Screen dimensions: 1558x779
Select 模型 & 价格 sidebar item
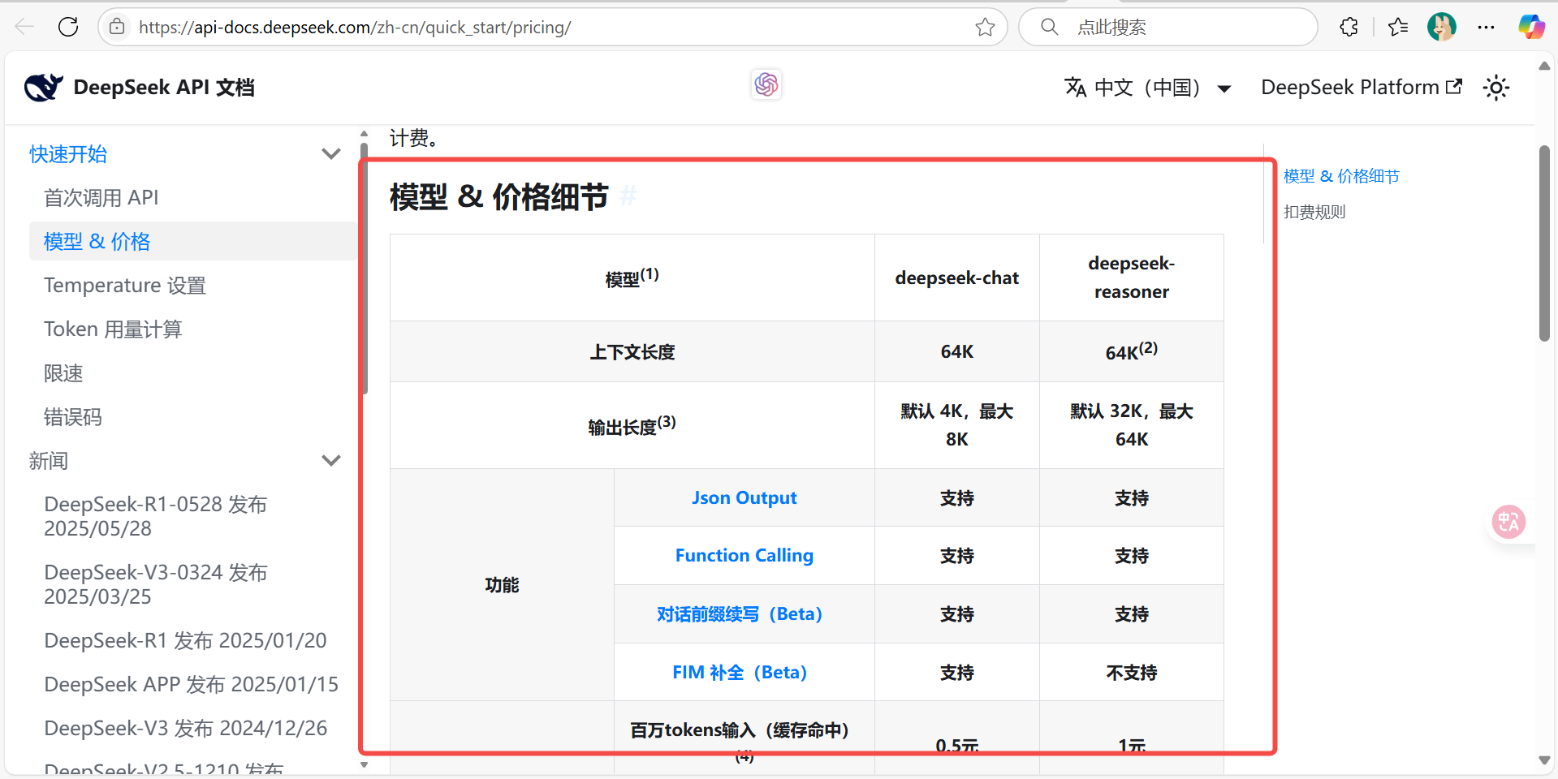[x=193, y=241]
